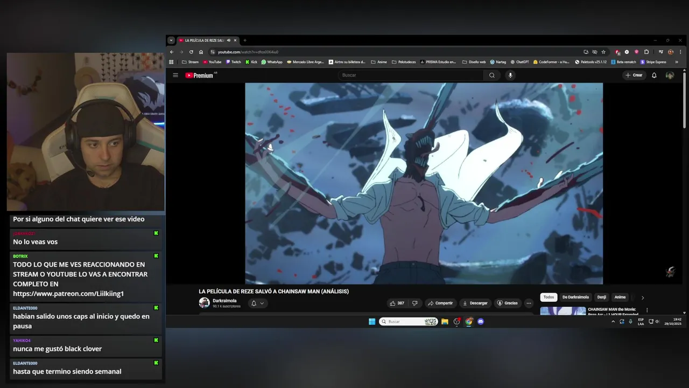This screenshot has height=388, width=689.
Task: Click the Descargar download button
Action: tap(475, 303)
